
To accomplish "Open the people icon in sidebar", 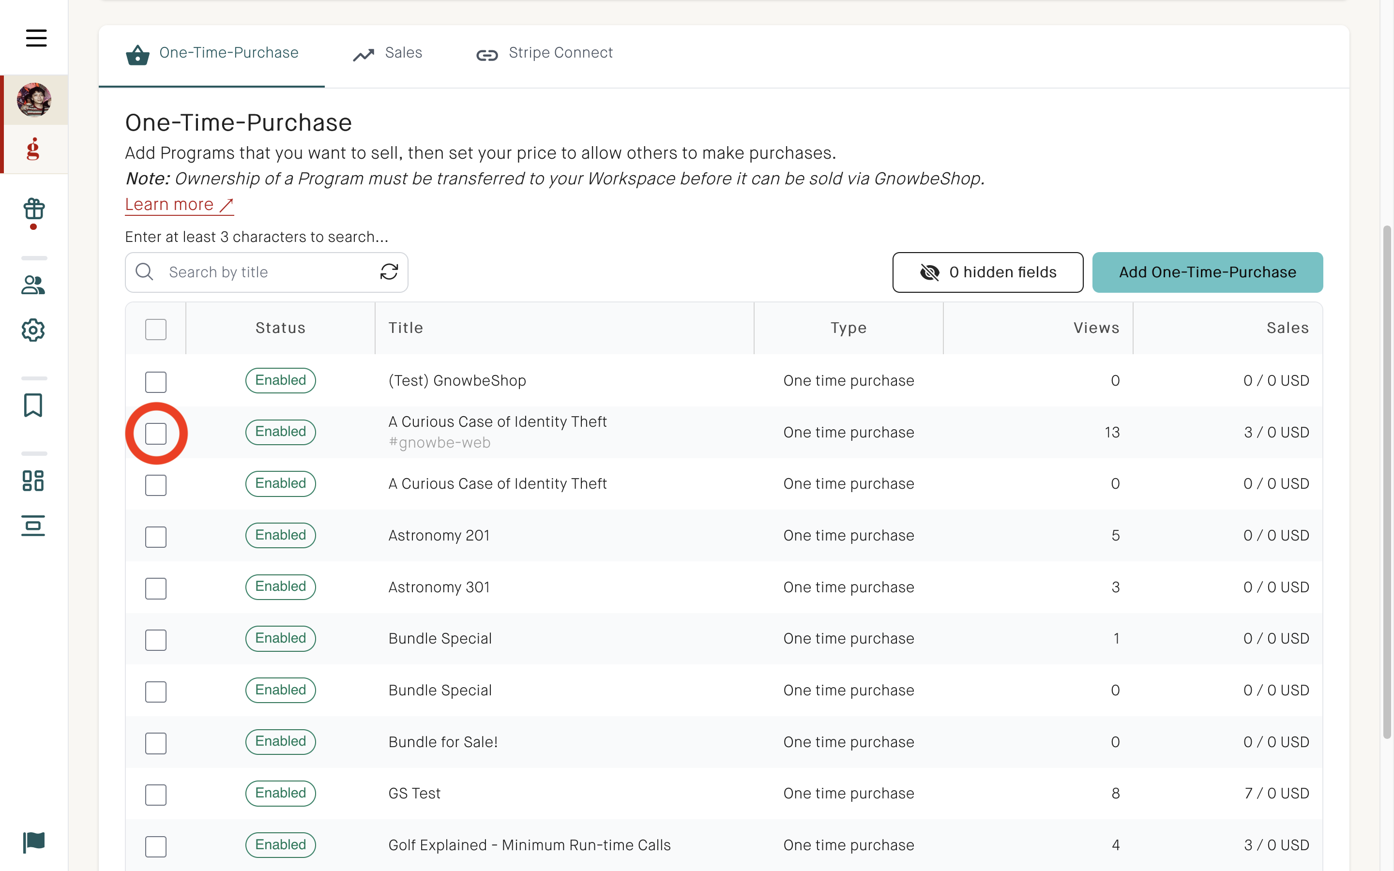I will point(33,285).
